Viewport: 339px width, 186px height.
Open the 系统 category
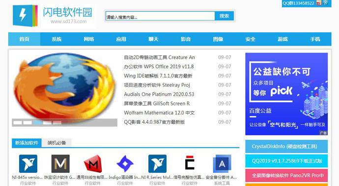(x=56, y=39)
